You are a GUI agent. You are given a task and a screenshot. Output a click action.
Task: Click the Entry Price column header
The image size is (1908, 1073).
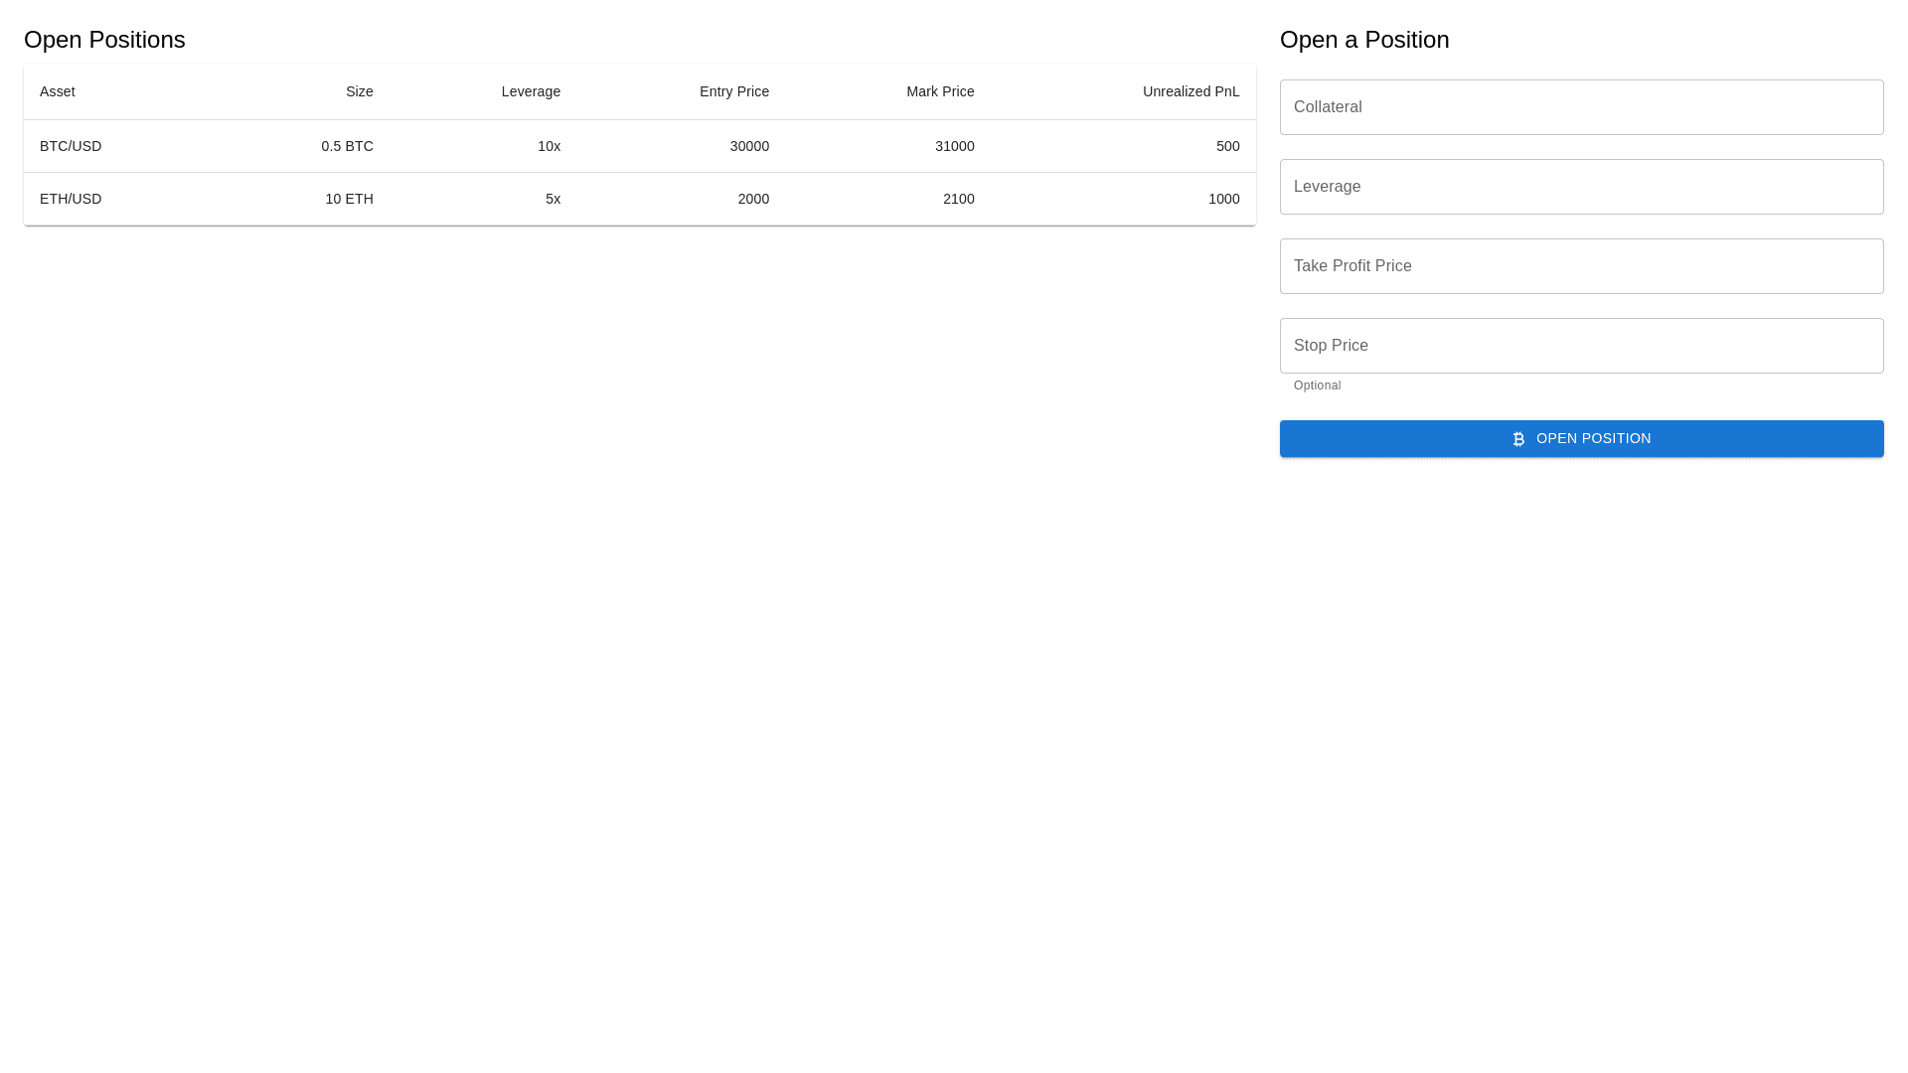(x=733, y=91)
